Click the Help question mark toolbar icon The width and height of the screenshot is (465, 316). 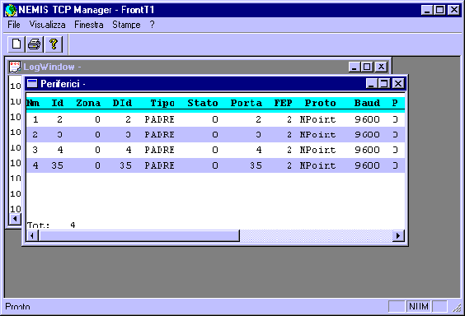coord(54,44)
